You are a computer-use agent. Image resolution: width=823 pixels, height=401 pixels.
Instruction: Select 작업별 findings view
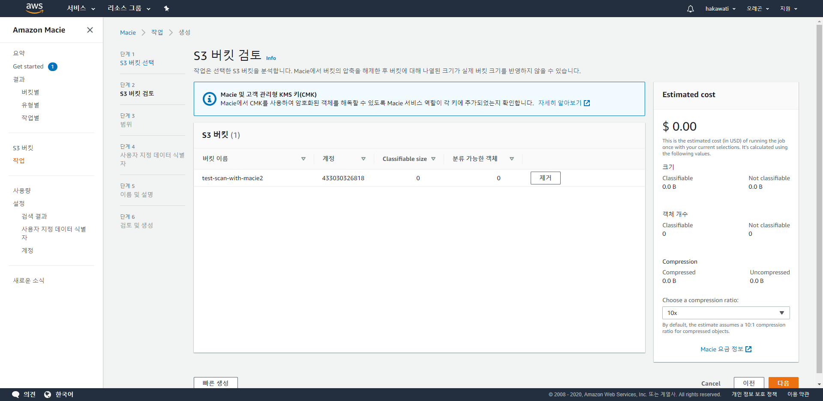coord(30,118)
